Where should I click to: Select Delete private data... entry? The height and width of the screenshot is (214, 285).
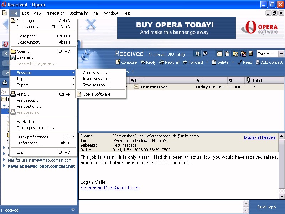tap(43, 128)
